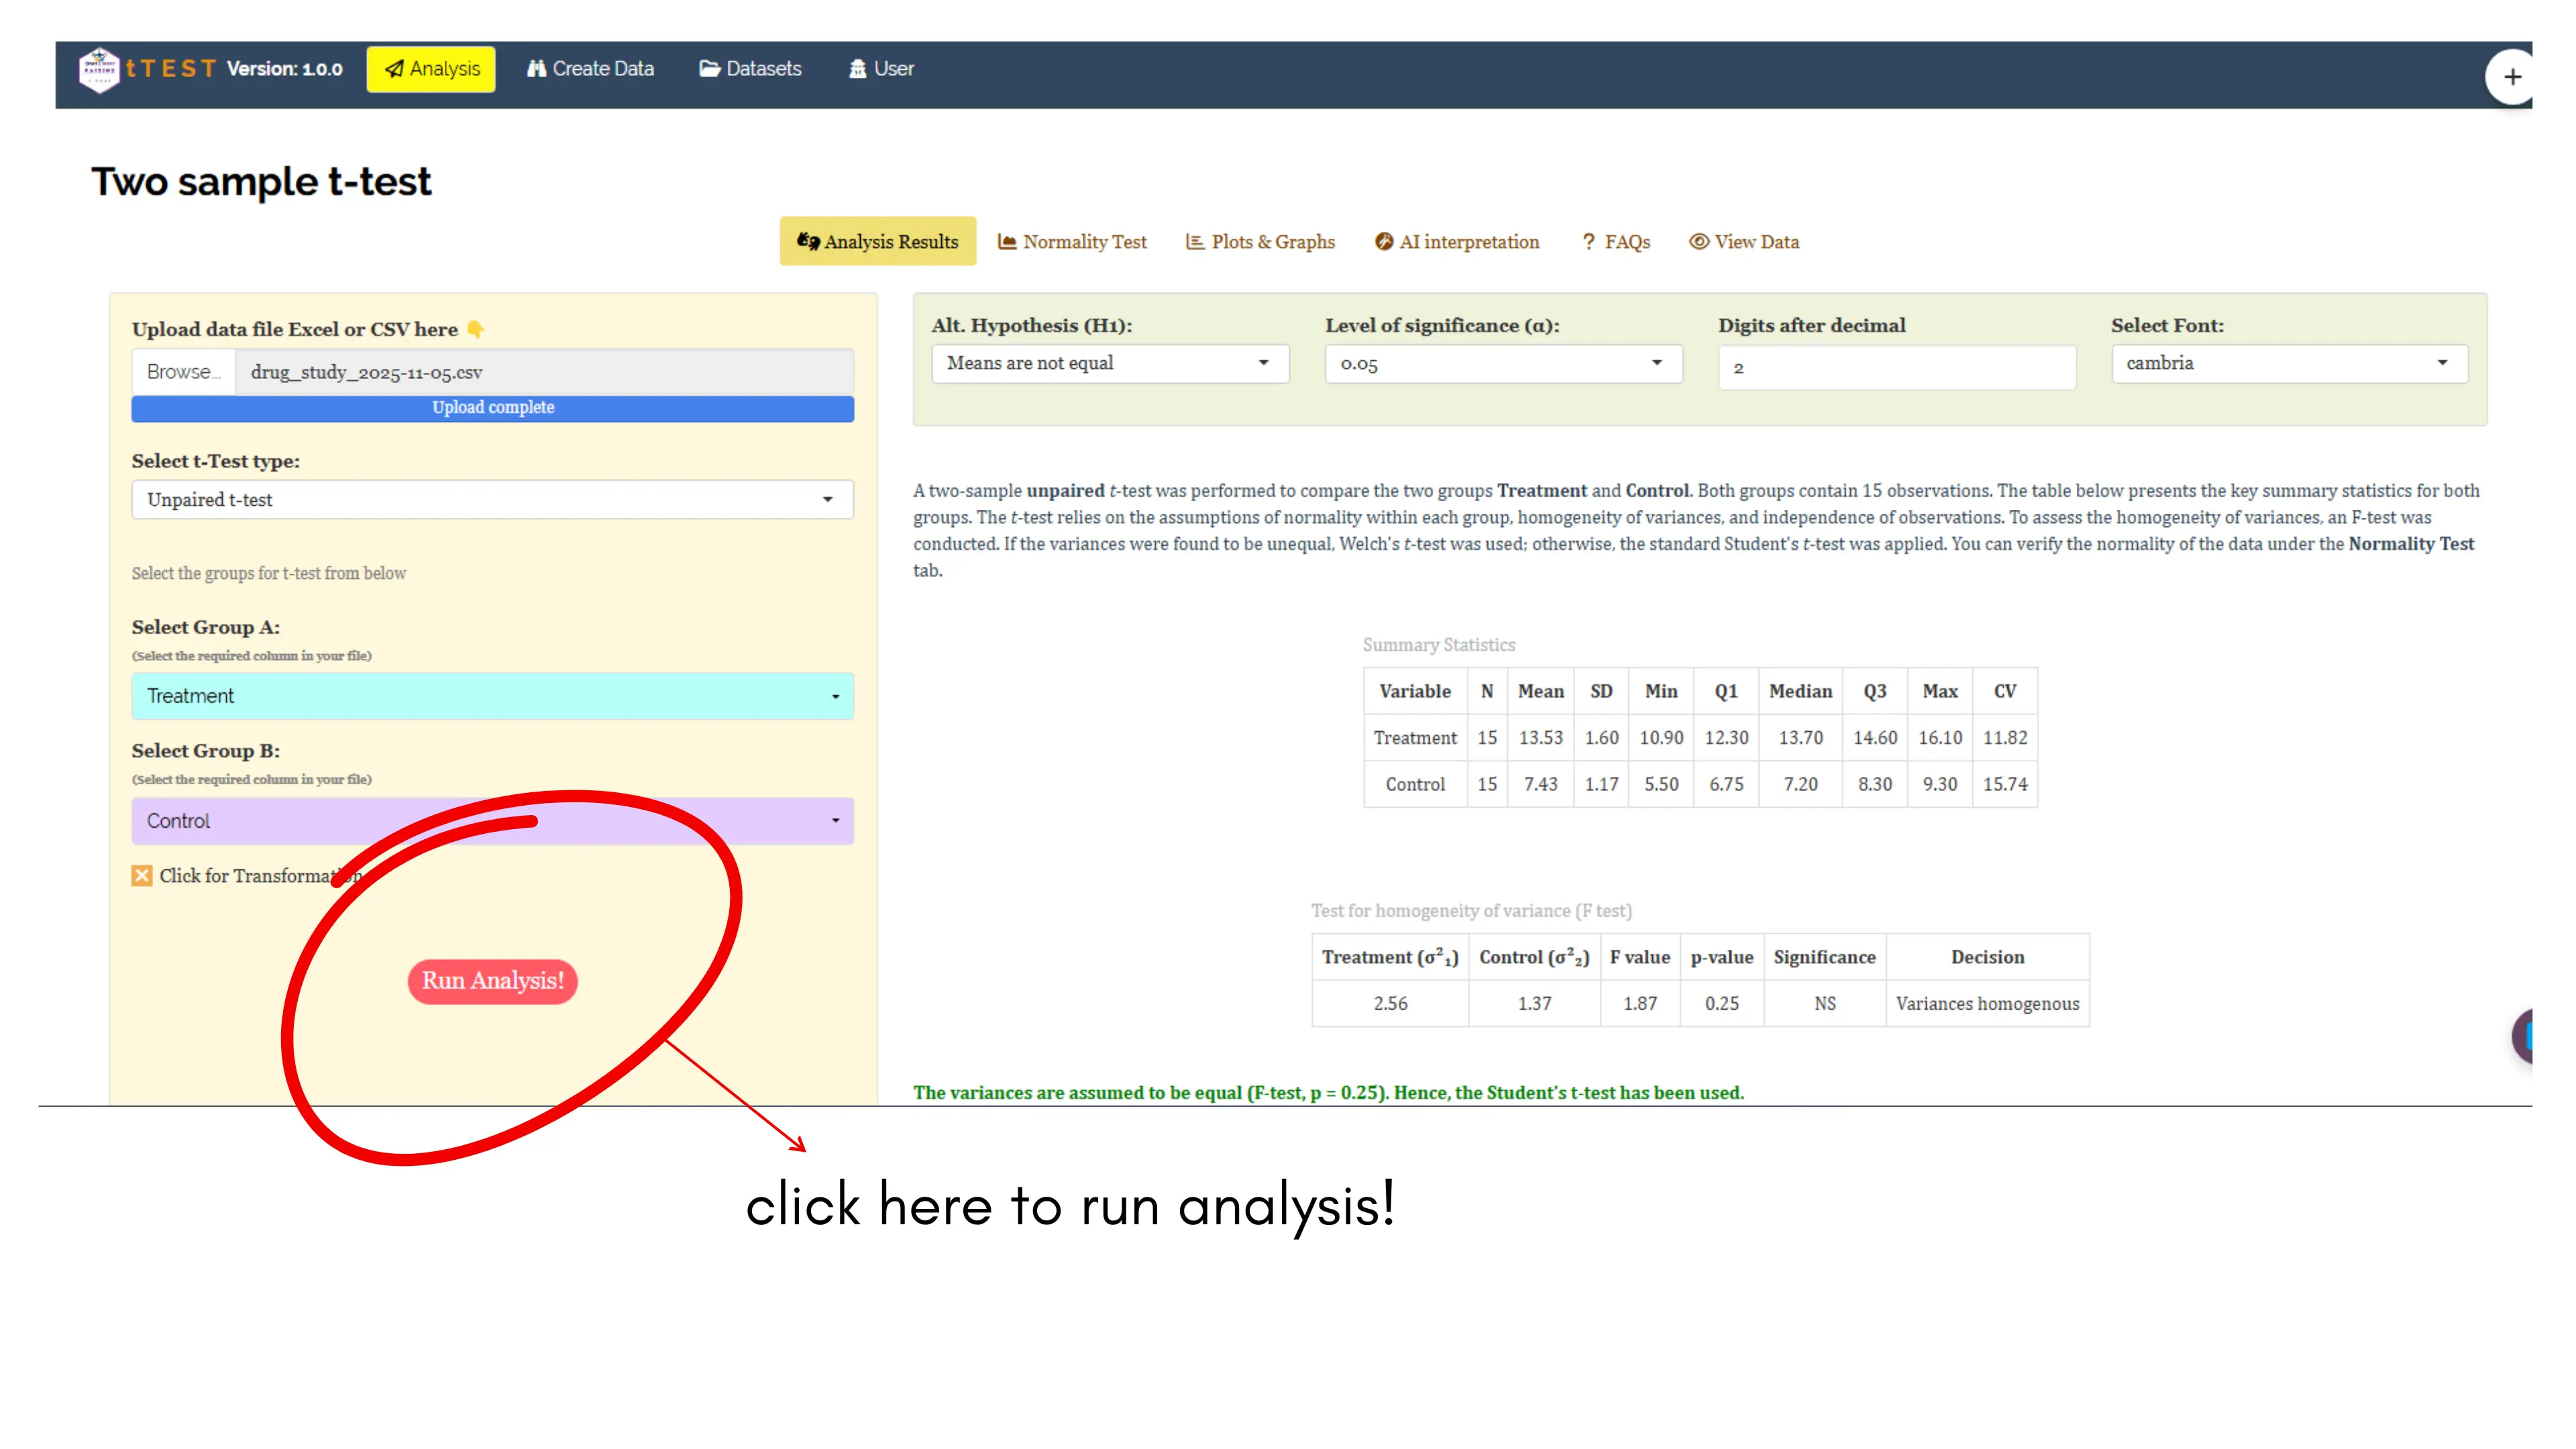
Task: Click the User person icon
Action: pyautogui.click(x=857, y=69)
